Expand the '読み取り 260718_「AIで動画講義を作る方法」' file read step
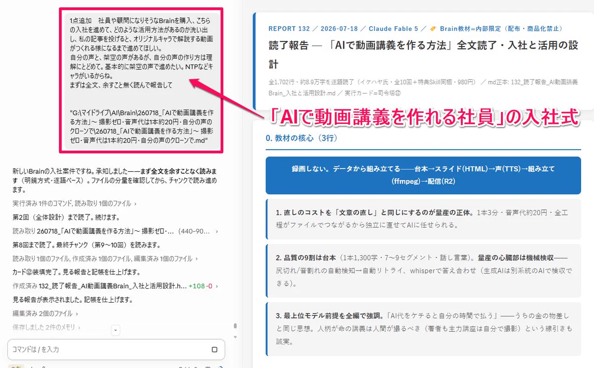Screen dimensions: 594x368 [x=115, y=231]
